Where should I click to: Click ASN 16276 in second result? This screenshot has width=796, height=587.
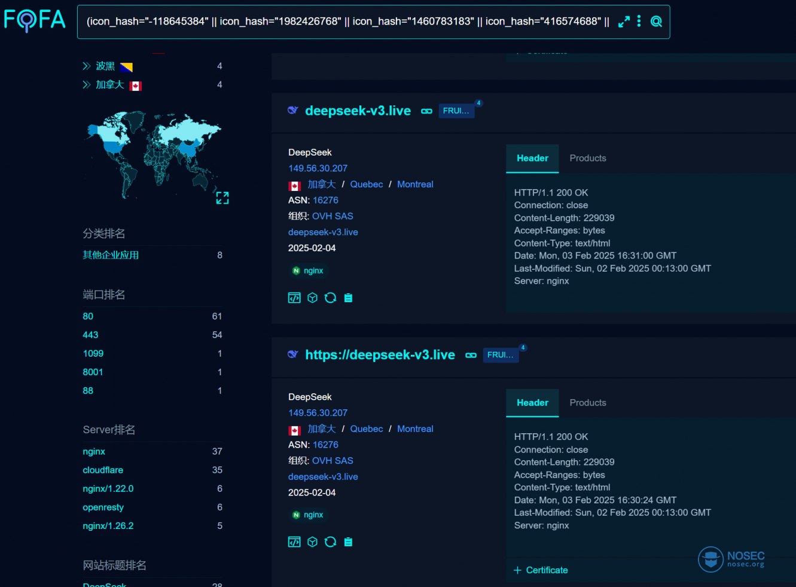point(325,445)
